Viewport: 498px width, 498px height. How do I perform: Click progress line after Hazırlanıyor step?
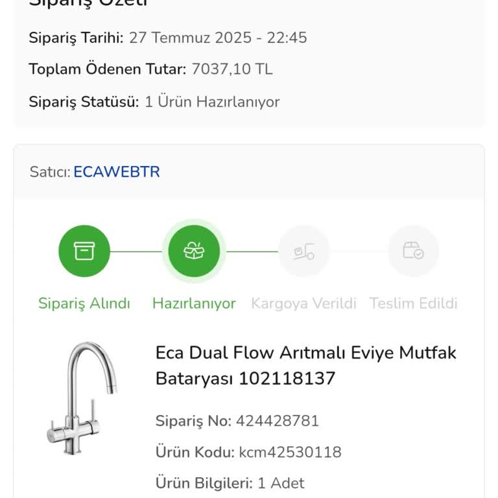tap(252, 252)
